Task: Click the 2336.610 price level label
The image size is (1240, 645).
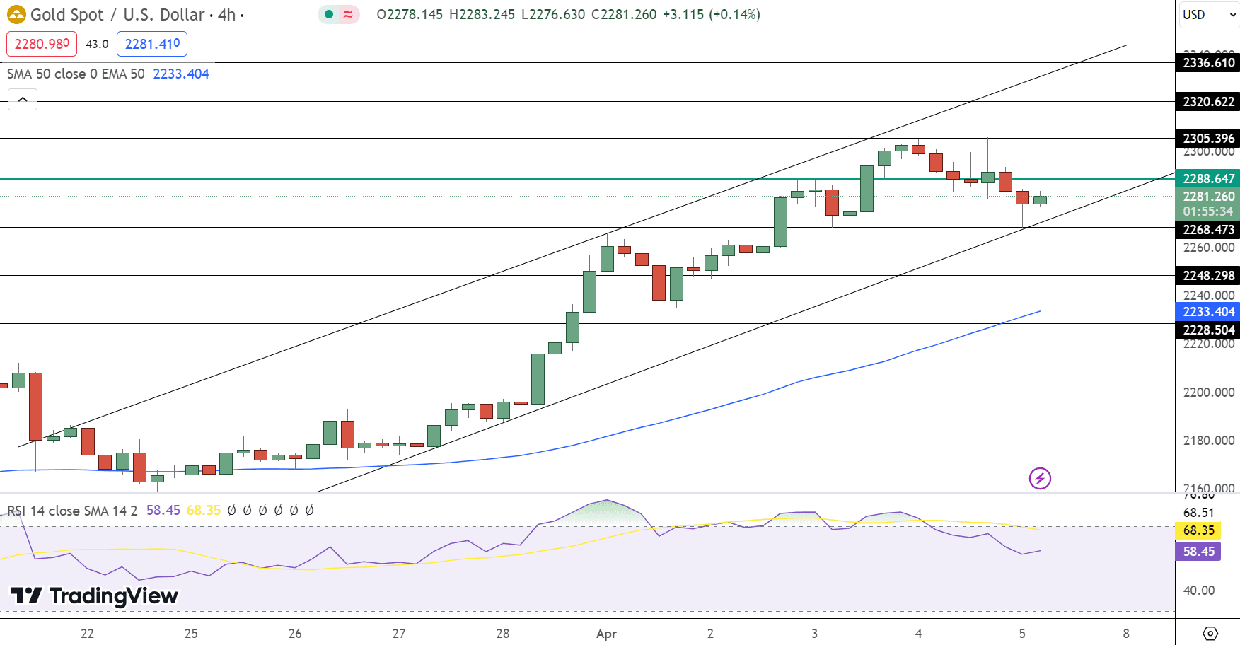Action: (1208, 63)
